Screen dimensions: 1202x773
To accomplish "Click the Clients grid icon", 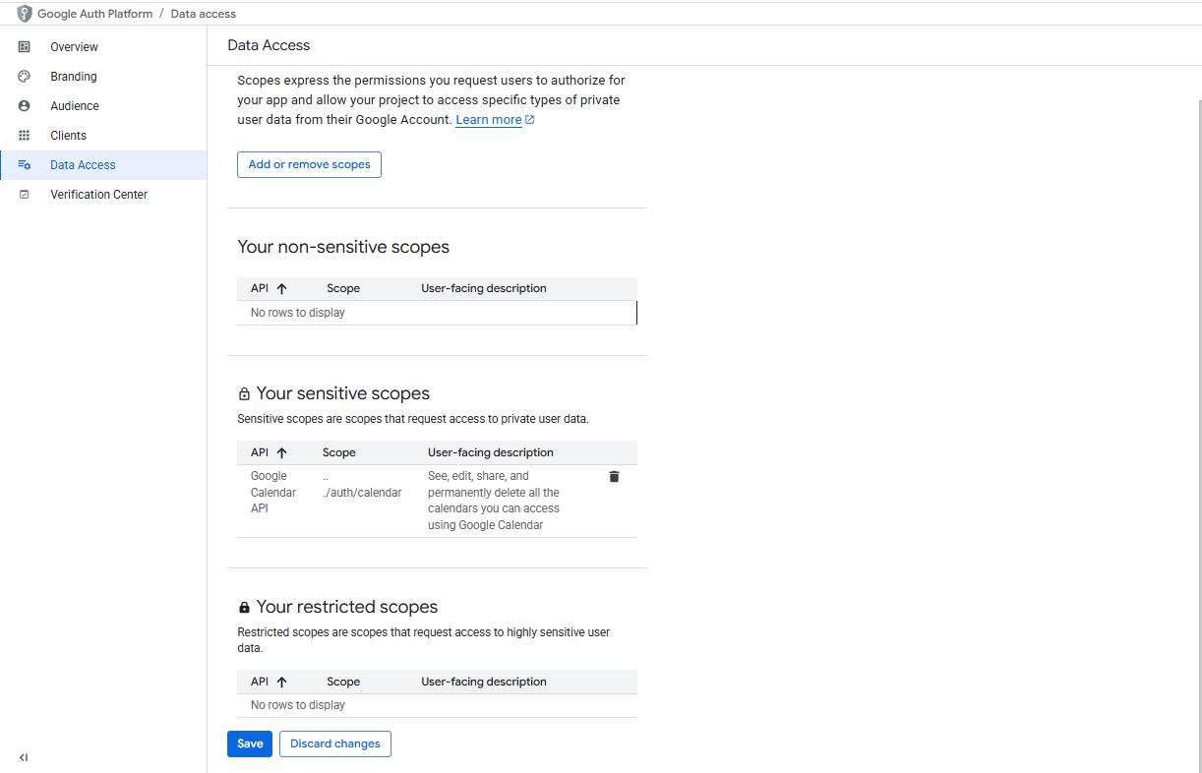I will 25,136.
